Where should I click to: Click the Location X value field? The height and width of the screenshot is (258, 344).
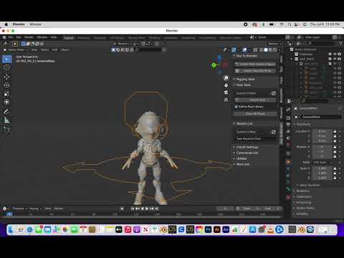[322, 131]
